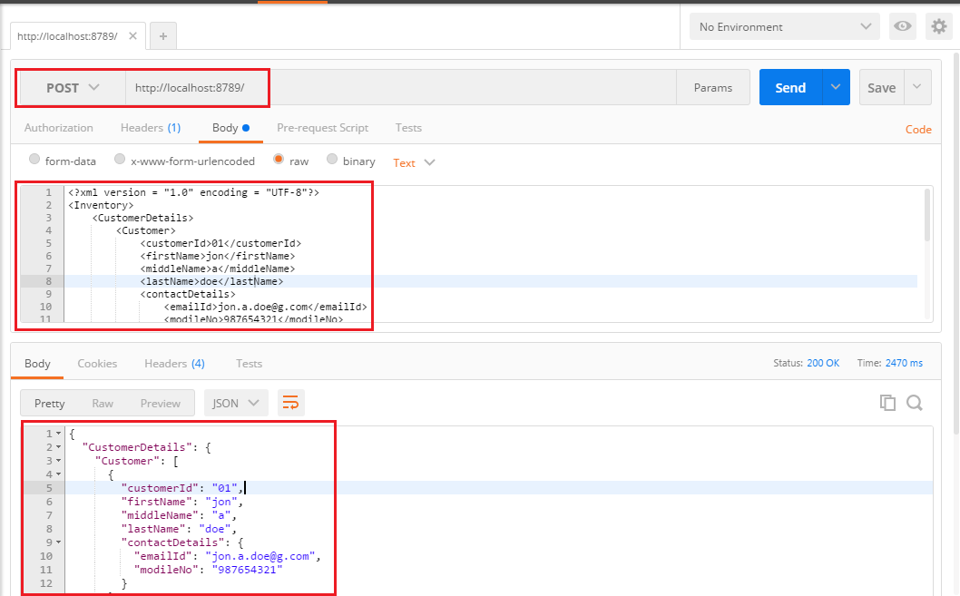
Task: Open environment quick look eye icon
Action: (903, 26)
